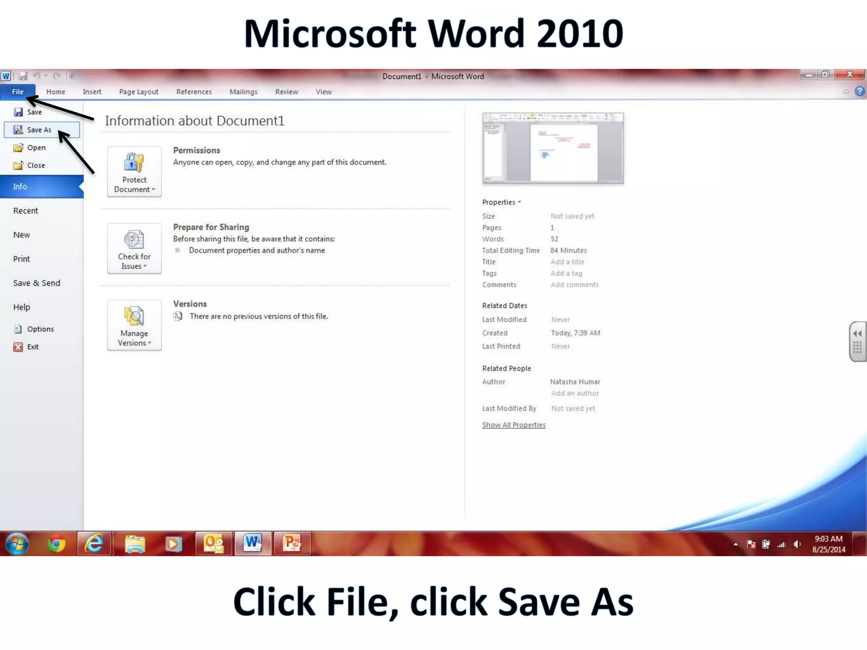Open the Word application icon in title bar
The height and width of the screenshot is (650, 867).
click(x=6, y=76)
